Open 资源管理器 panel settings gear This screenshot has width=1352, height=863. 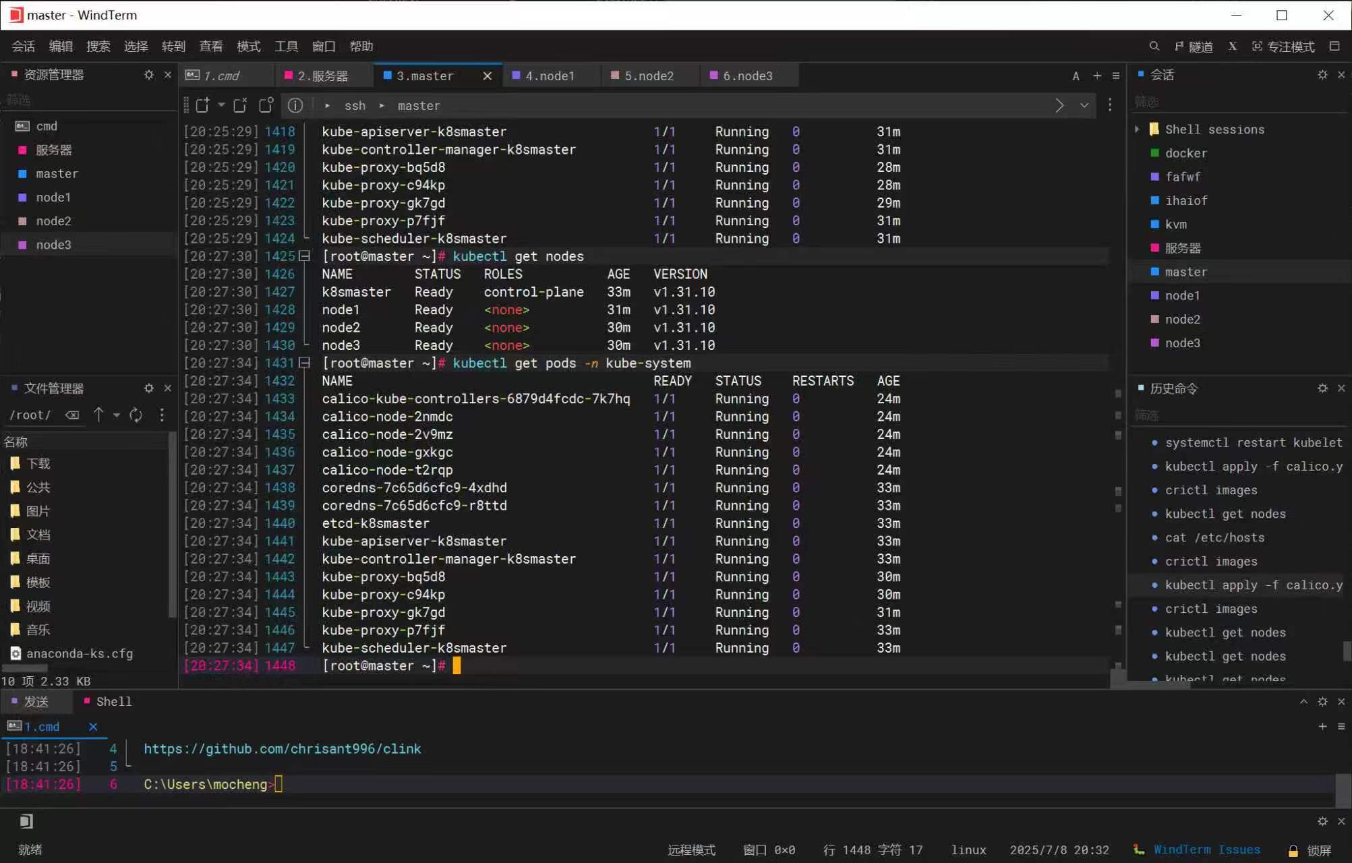coord(148,74)
